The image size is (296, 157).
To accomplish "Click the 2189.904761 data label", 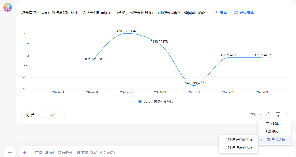I will point(160,42).
